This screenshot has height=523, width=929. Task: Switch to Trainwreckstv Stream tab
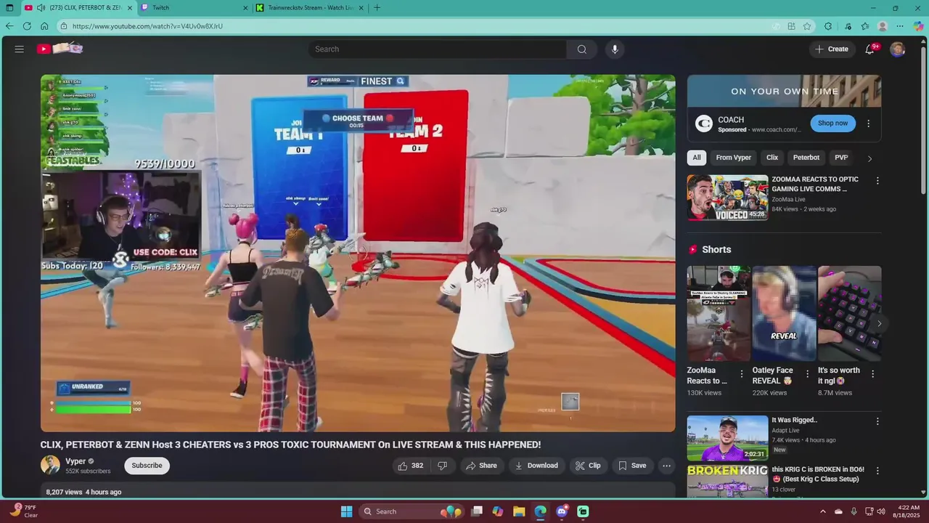pyautogui.click(x=308, y=8)
